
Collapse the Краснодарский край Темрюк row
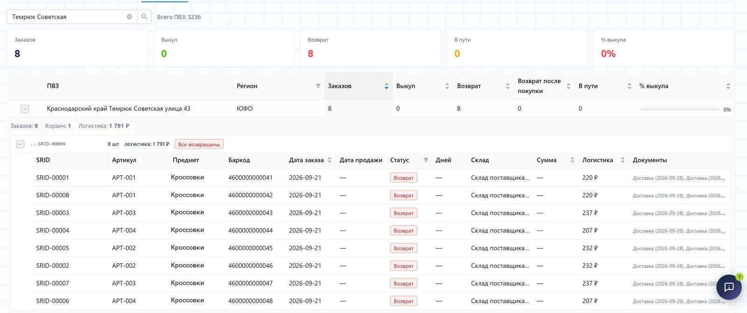[25, 109]
